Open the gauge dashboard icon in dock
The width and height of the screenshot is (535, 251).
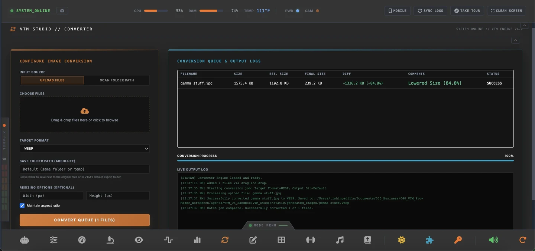click(x=82, y=240)
